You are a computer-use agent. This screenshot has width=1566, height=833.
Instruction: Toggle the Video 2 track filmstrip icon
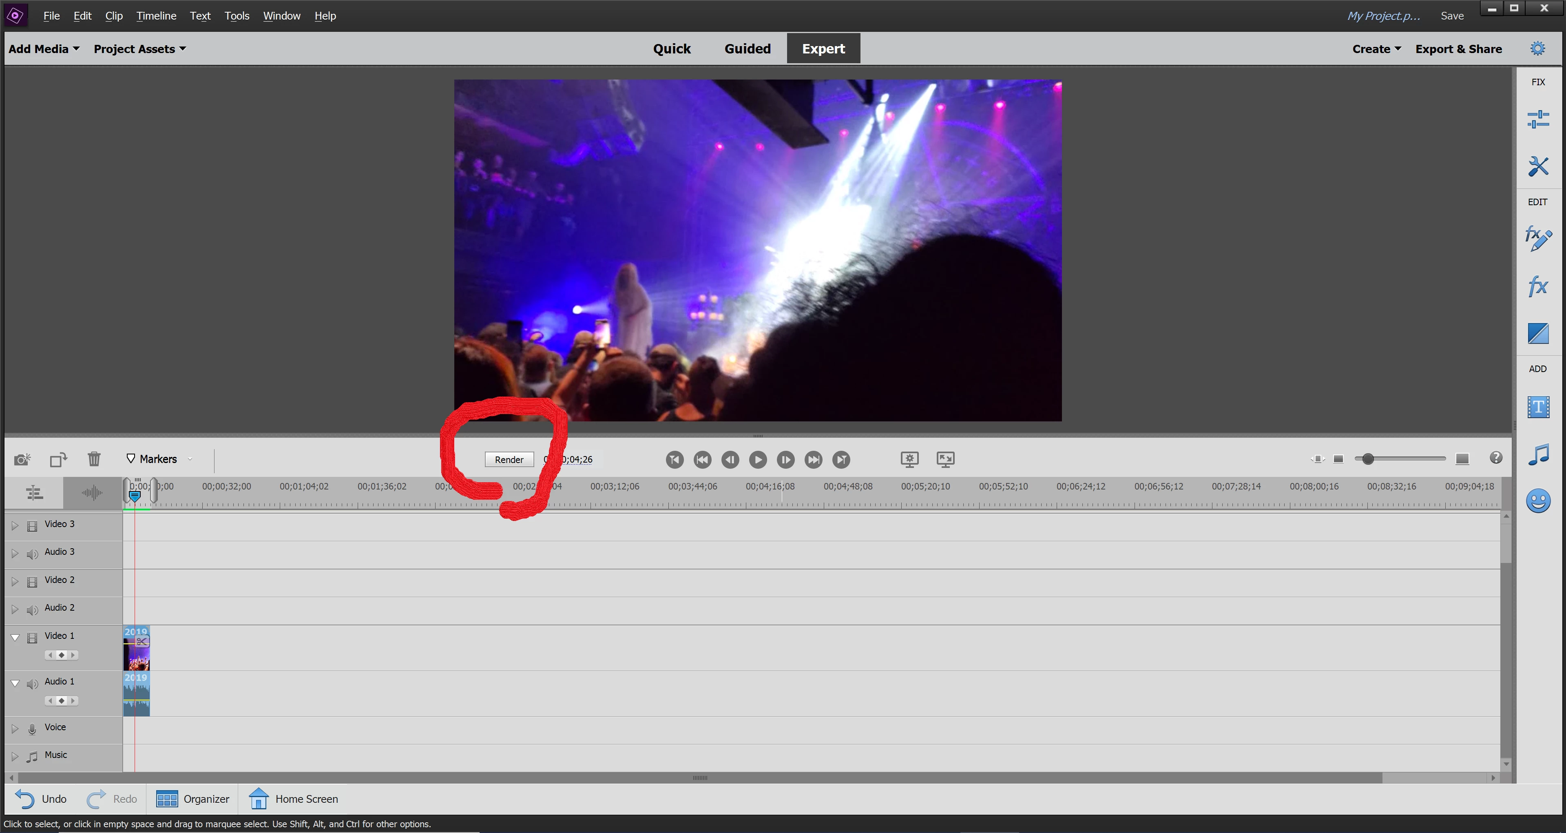point(32,582)
